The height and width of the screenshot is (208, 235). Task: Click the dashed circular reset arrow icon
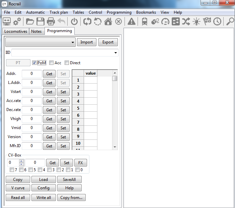coord(97,21)
